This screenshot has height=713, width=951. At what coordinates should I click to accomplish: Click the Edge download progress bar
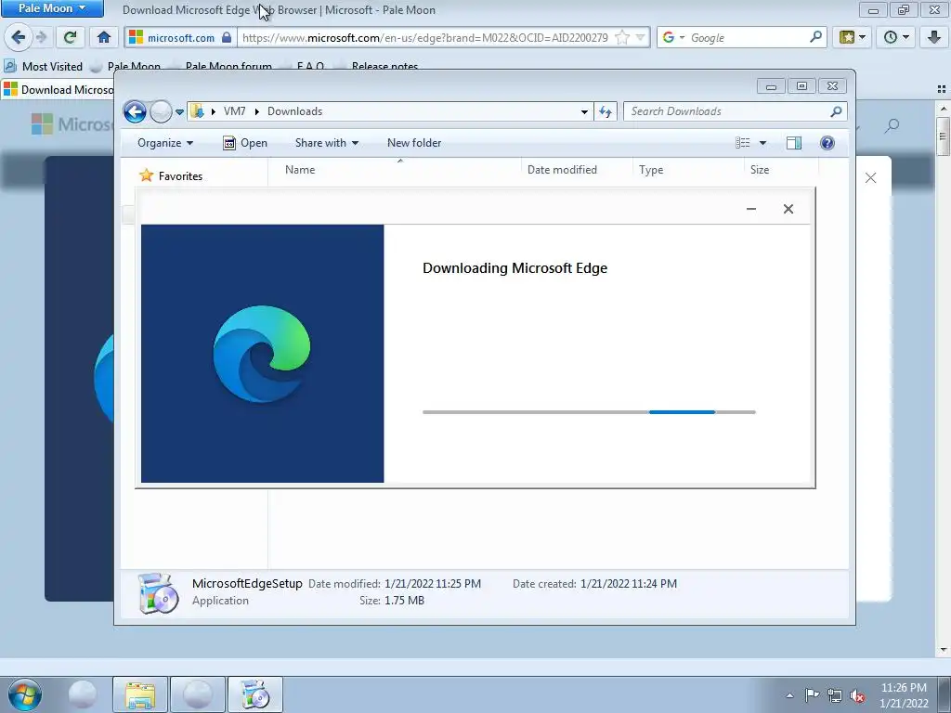(589, 412)
